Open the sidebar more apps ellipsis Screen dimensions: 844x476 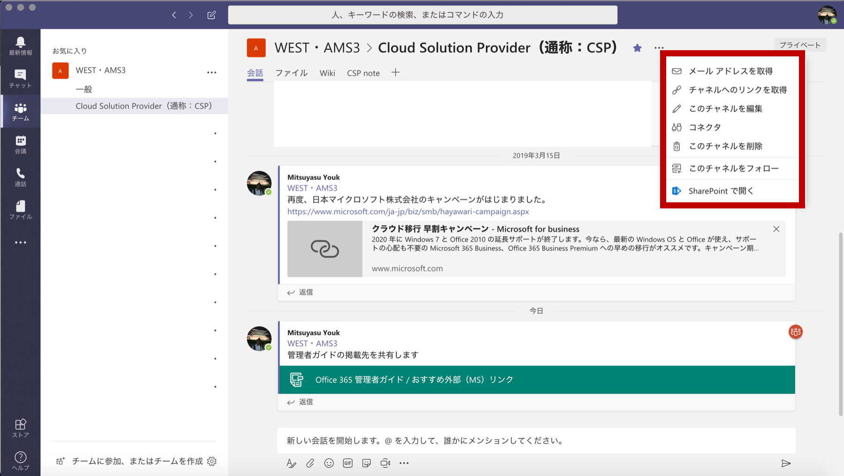20,243
